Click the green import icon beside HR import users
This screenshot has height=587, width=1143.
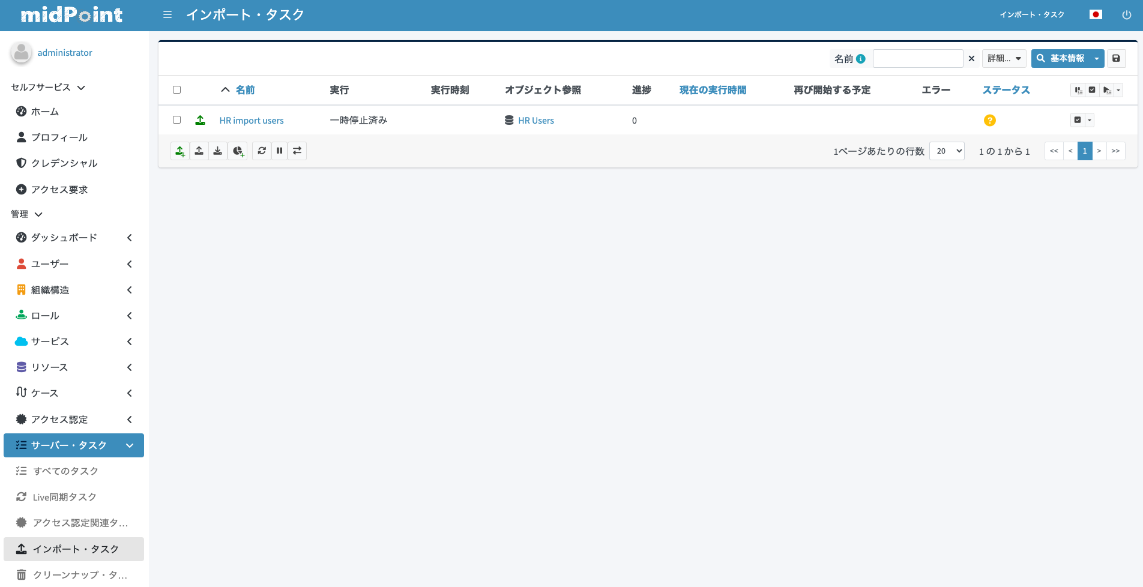pyautogui.click(x=201, y=120)
